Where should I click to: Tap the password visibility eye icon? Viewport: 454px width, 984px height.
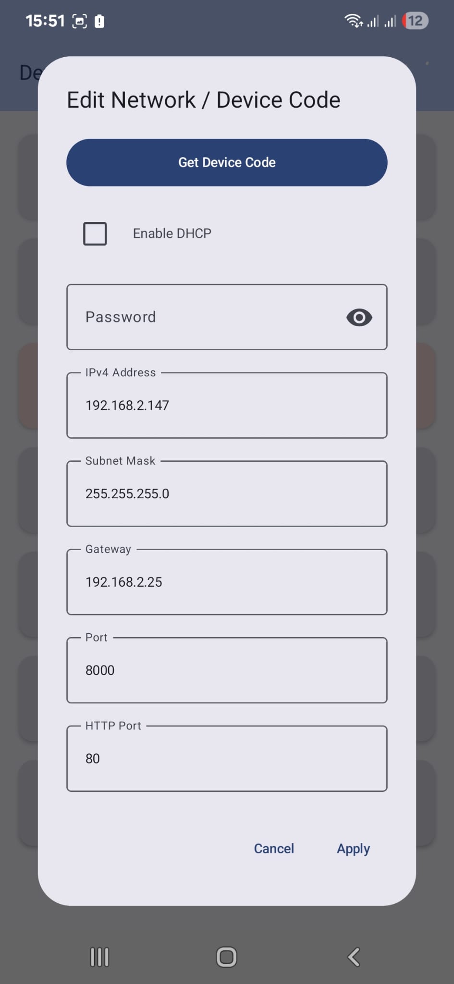click(x=359, y=317)
